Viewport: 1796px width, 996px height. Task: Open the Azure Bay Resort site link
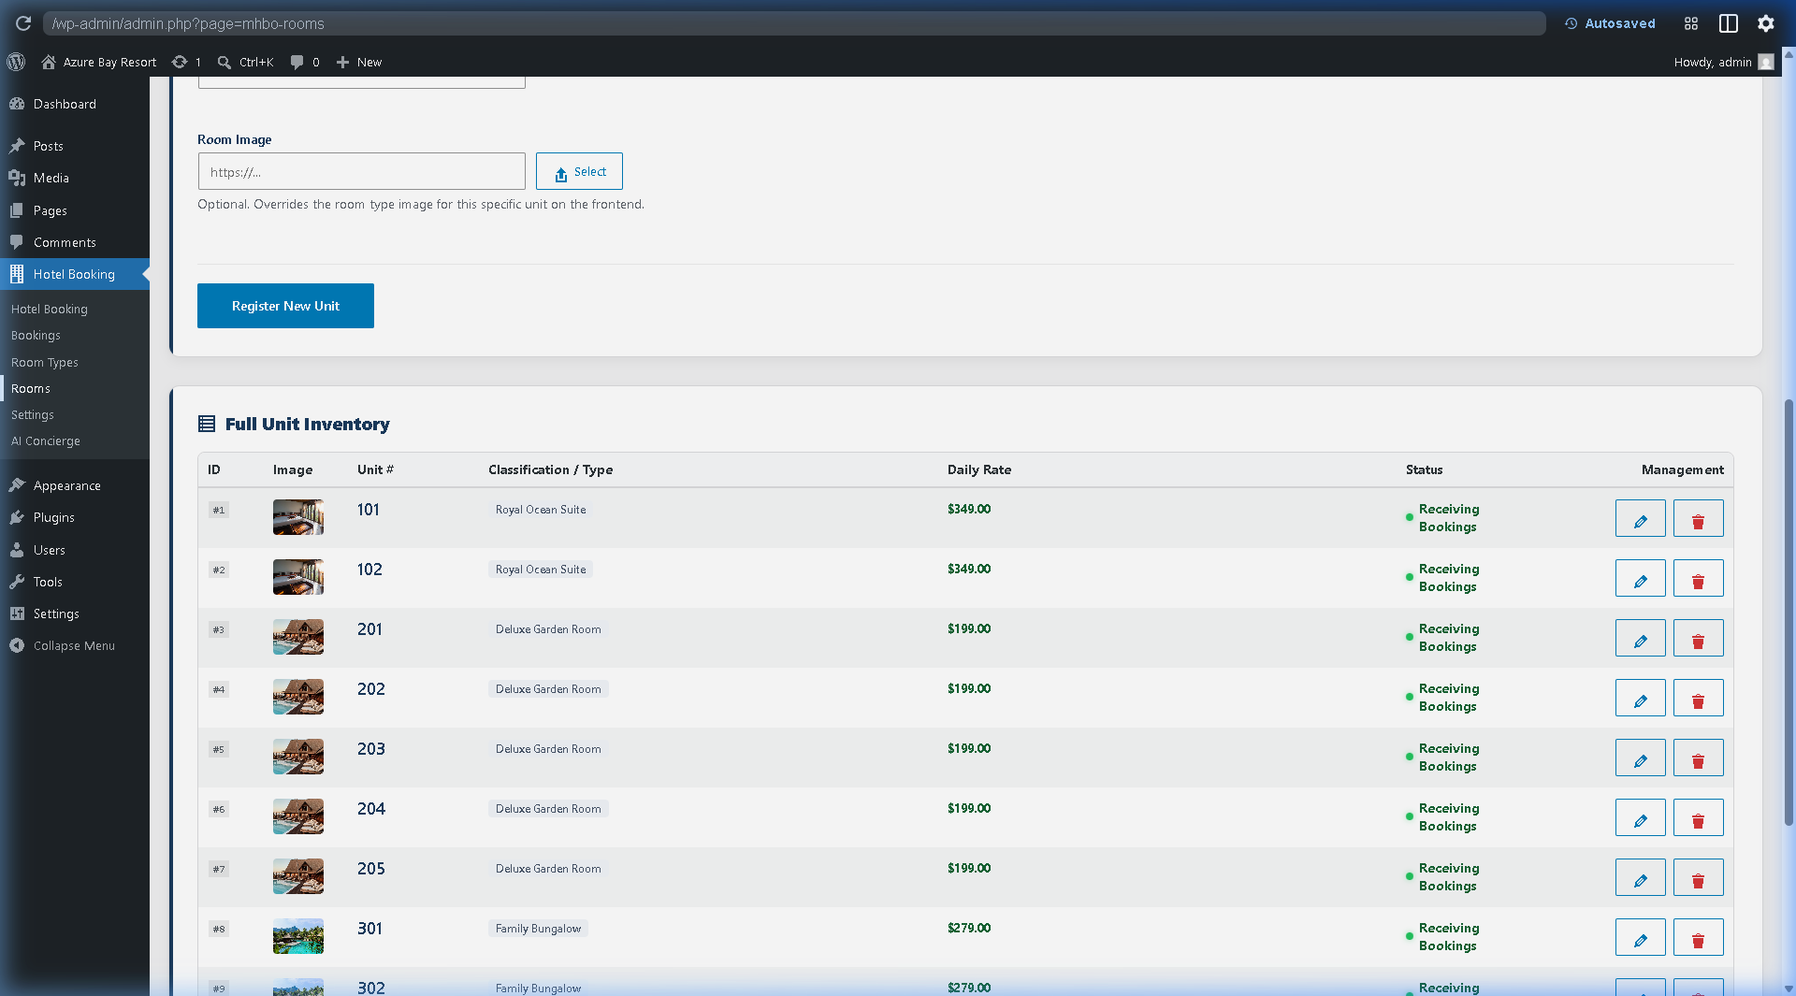pyautogui.click(x=99, y=62)
